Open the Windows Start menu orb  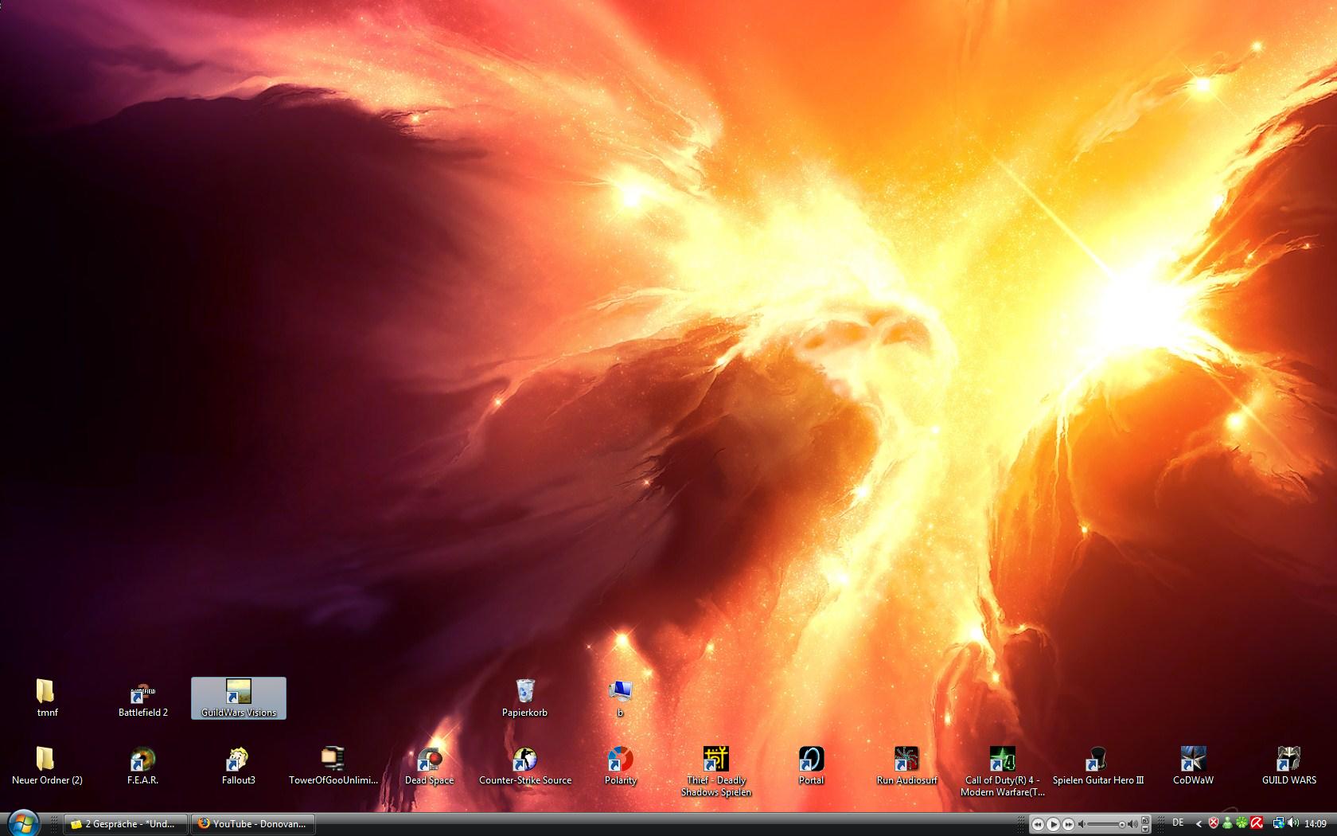(22, 822)
